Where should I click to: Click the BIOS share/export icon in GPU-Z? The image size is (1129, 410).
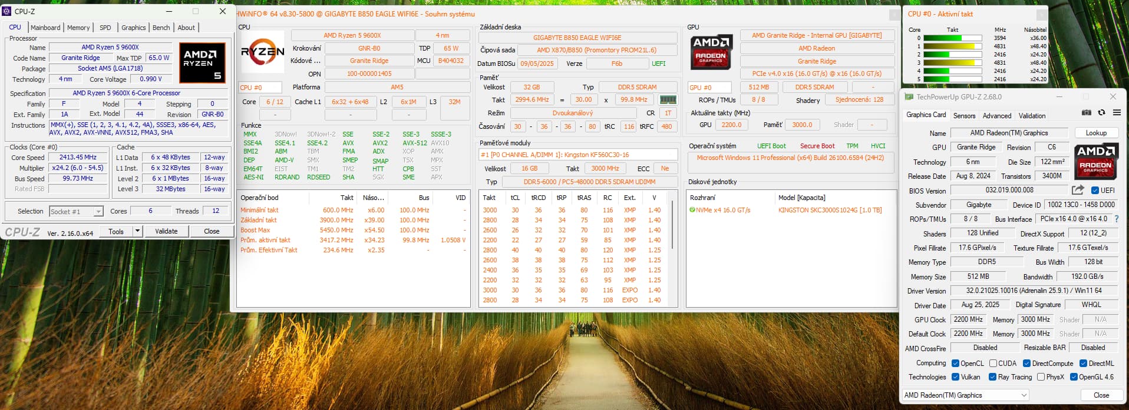coord(1078,190)
